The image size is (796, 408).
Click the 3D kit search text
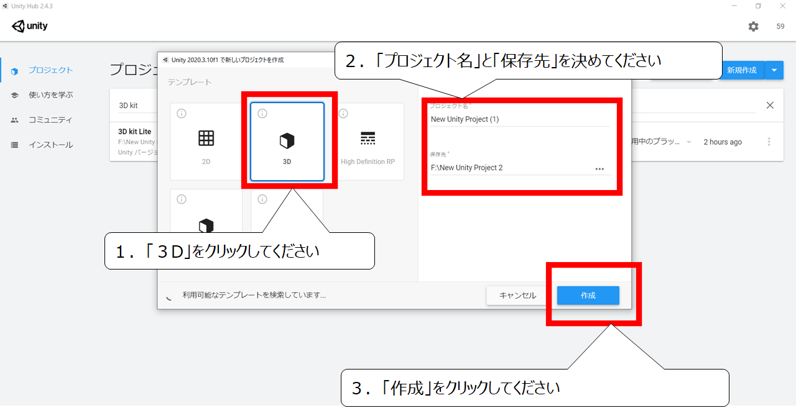click(129, 106)
